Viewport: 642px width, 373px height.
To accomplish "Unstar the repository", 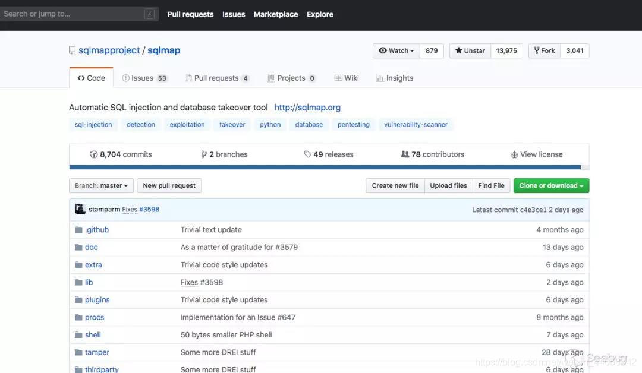I will pyautogui.click(x=470, y=50).
